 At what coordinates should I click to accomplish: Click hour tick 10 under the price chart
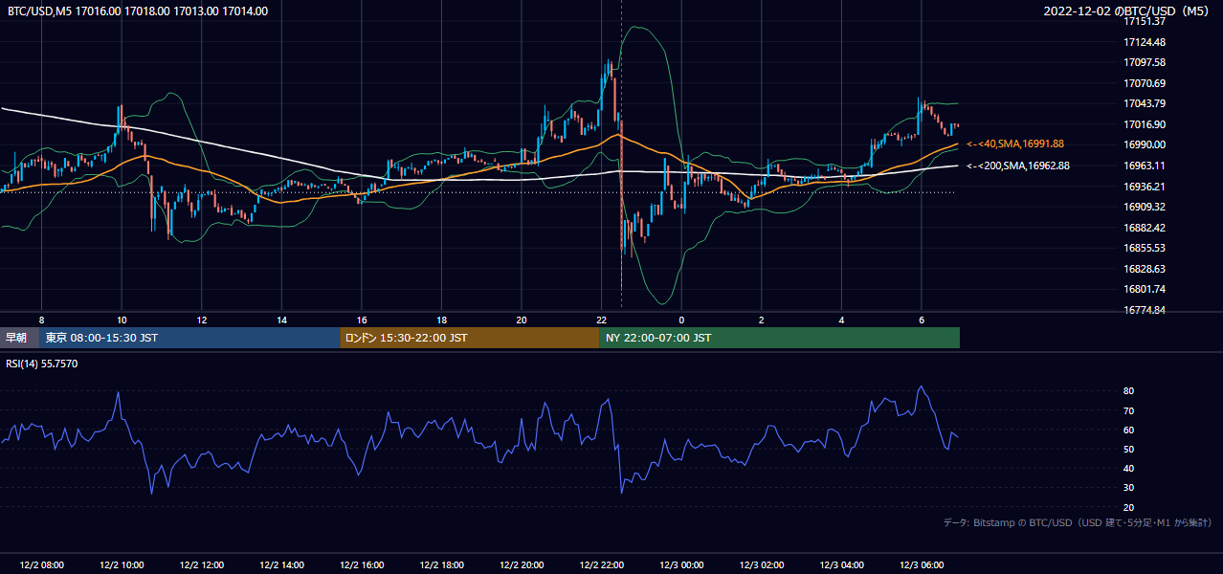(x=122, y=320)
